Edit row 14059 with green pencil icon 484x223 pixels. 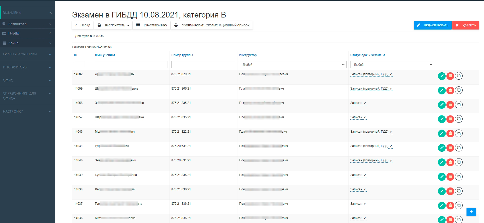pos(442,90)
